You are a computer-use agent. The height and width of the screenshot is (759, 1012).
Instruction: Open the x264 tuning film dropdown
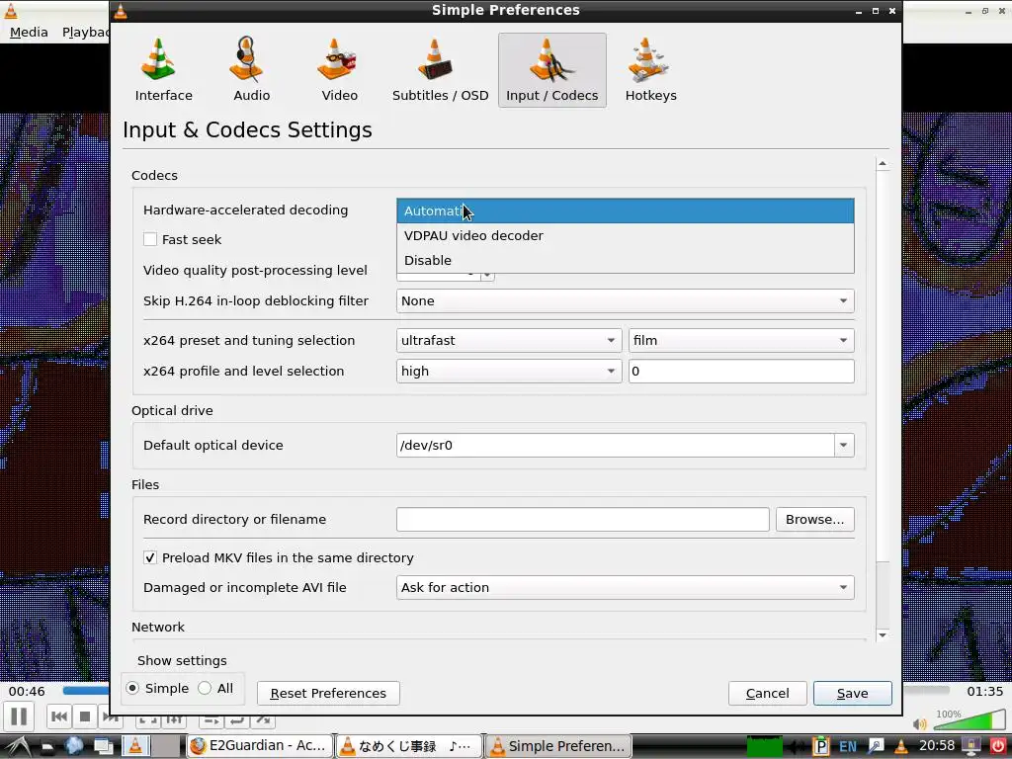point(741,340)
